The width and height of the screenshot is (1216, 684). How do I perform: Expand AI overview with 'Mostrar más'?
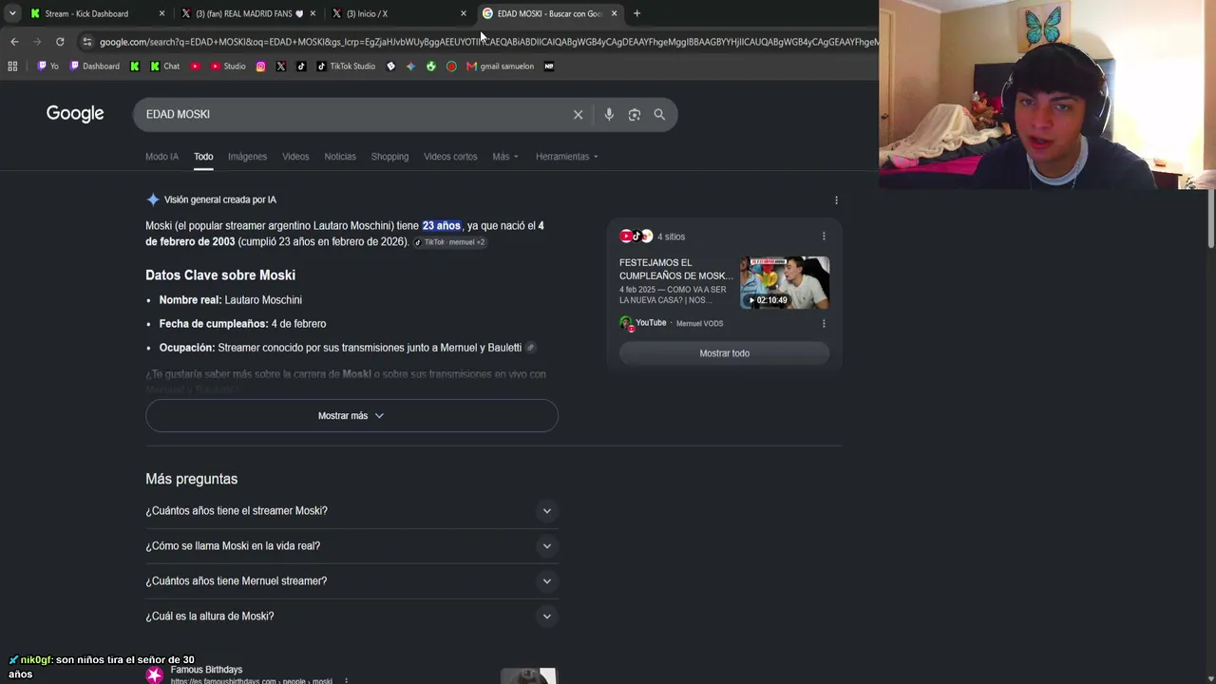351,416
